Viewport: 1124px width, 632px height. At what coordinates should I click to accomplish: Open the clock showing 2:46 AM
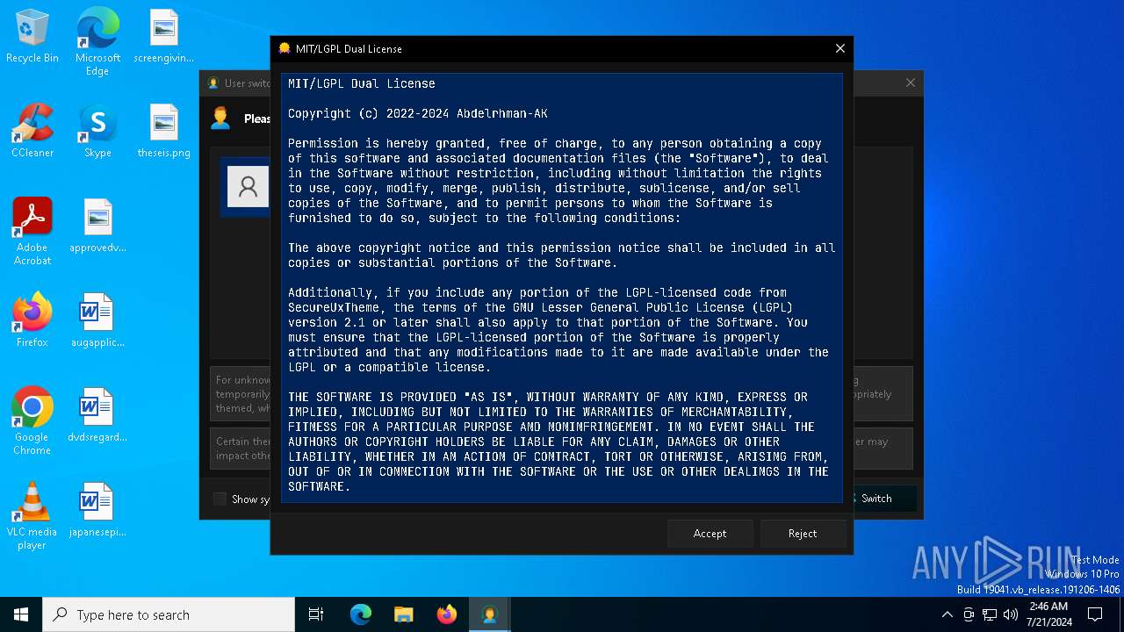coord(1048,614)
